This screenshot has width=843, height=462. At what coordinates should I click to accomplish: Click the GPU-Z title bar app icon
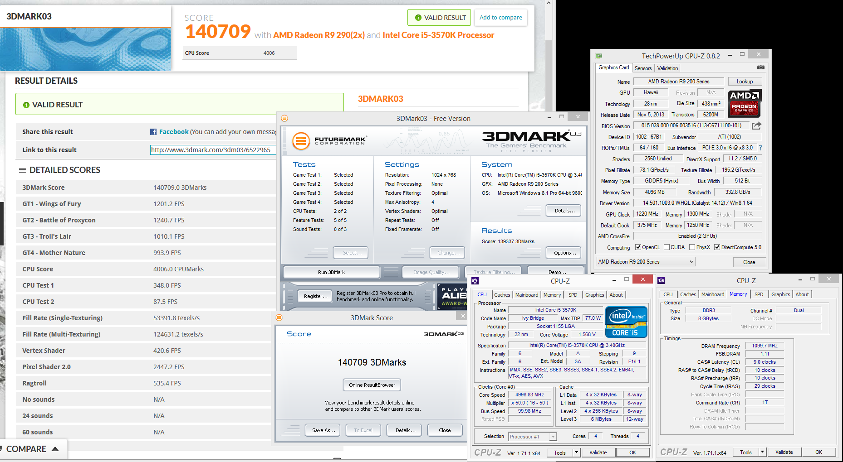click(x=598, y=56)
